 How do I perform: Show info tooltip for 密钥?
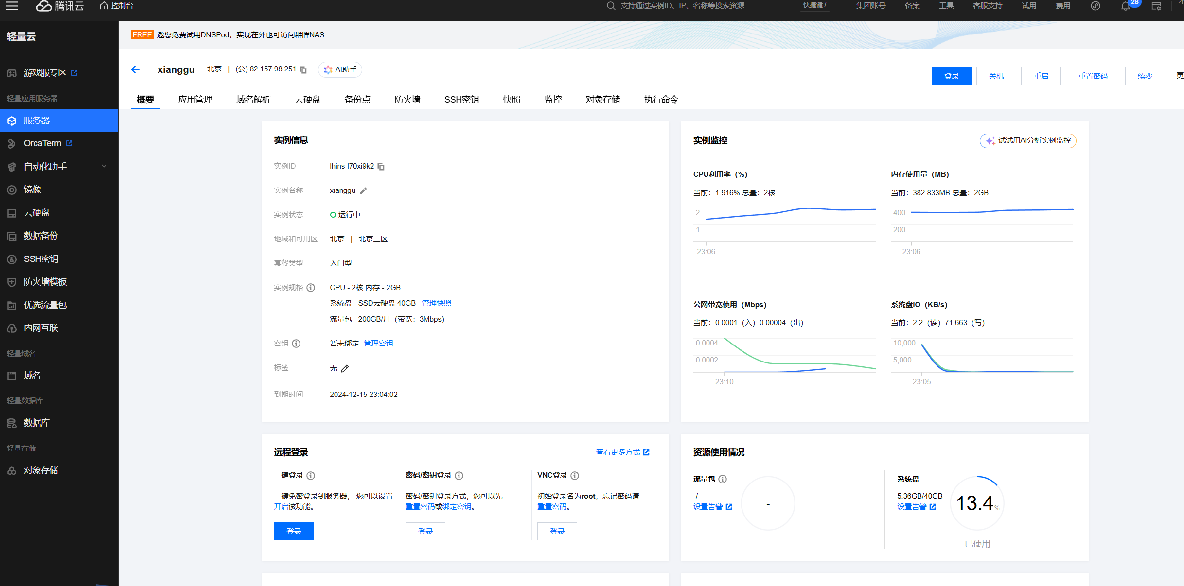coord(296,344)
